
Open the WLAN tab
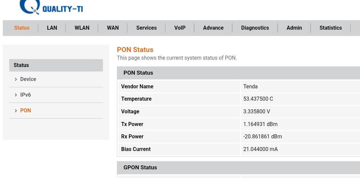pos(82,28)
